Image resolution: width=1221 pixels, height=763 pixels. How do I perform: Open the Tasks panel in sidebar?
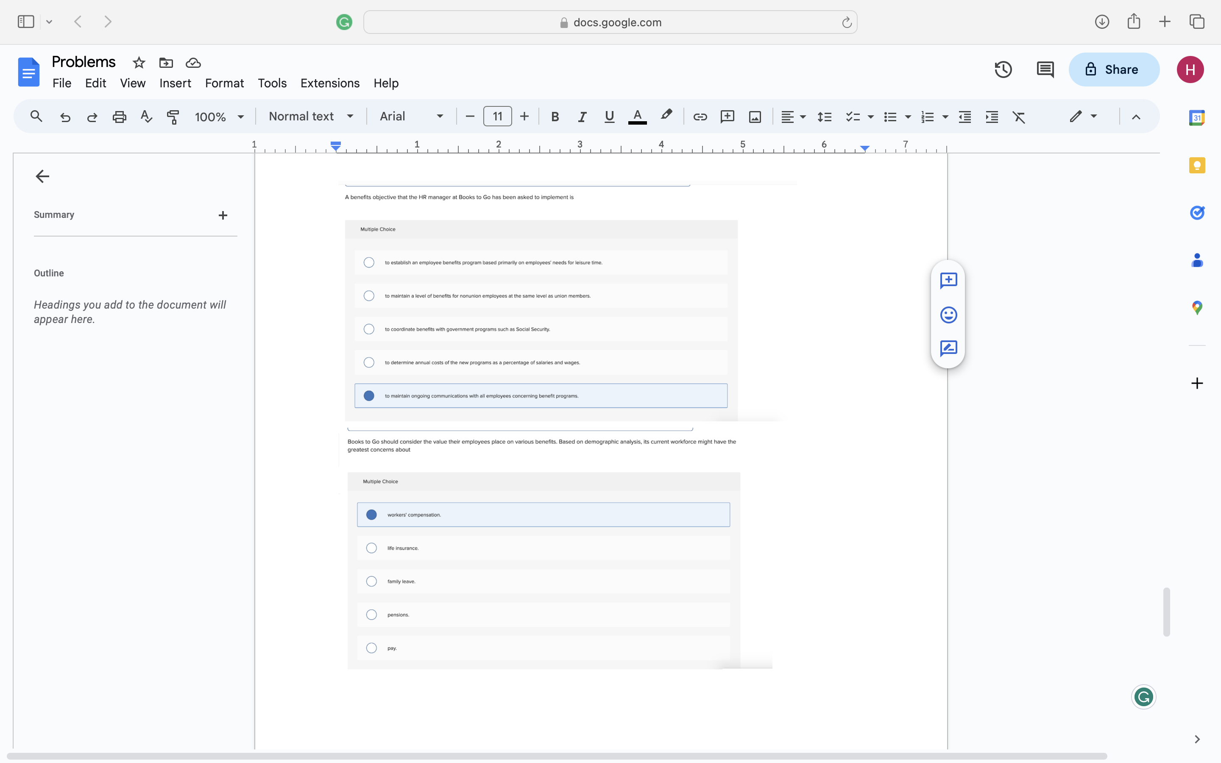(1197, 212)
